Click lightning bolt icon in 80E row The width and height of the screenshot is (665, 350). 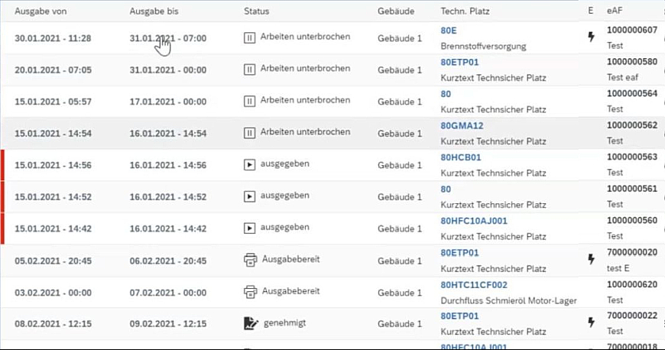point(590,37)
